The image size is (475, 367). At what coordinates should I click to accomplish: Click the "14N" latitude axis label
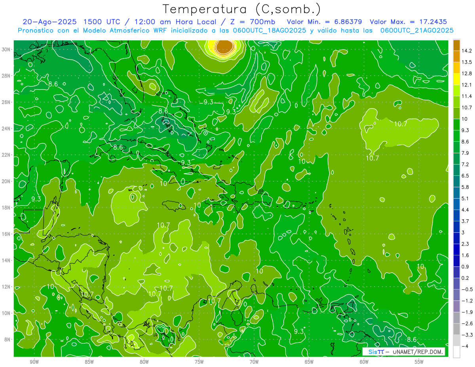click(x=6, y=261)
